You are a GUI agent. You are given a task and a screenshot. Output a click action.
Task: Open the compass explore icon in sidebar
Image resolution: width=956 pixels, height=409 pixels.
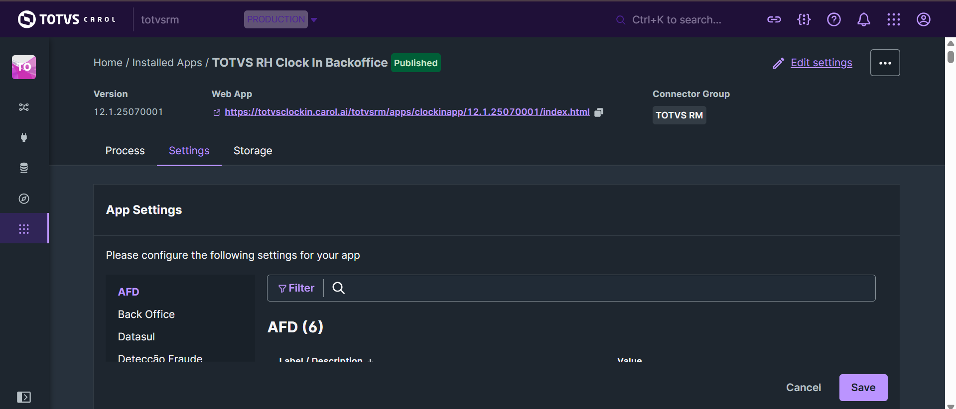pyautogui.click(x=24, y=199)
